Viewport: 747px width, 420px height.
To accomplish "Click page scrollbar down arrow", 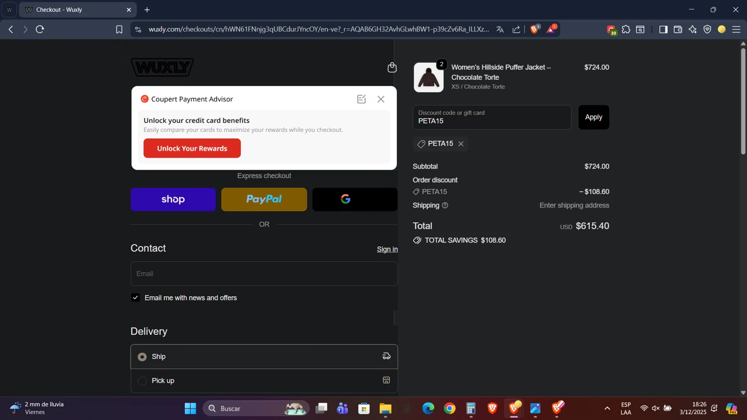I will point(743,393).
